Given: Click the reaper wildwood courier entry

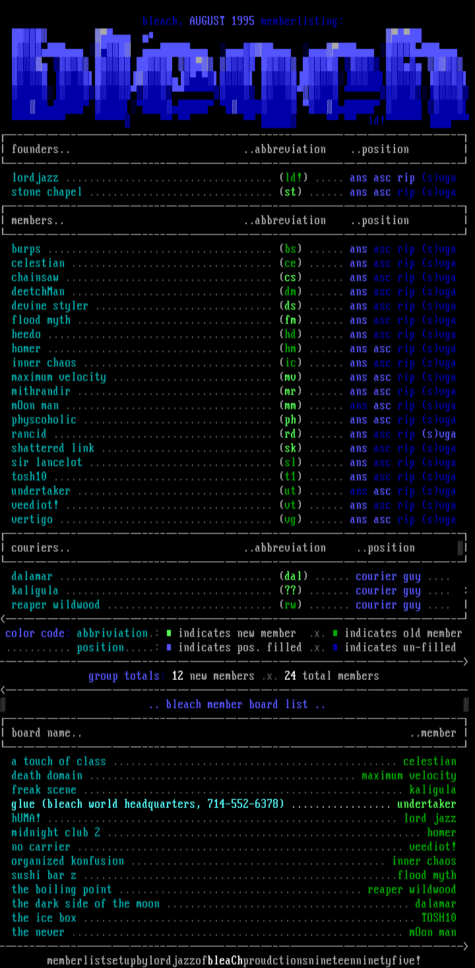Looking at the screenshot, I should point(56,605).
